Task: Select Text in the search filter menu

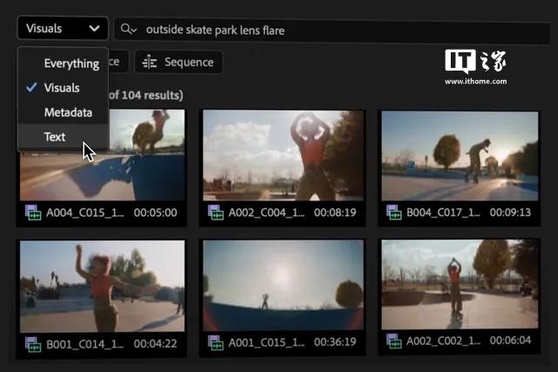Action: click(55, 137)
